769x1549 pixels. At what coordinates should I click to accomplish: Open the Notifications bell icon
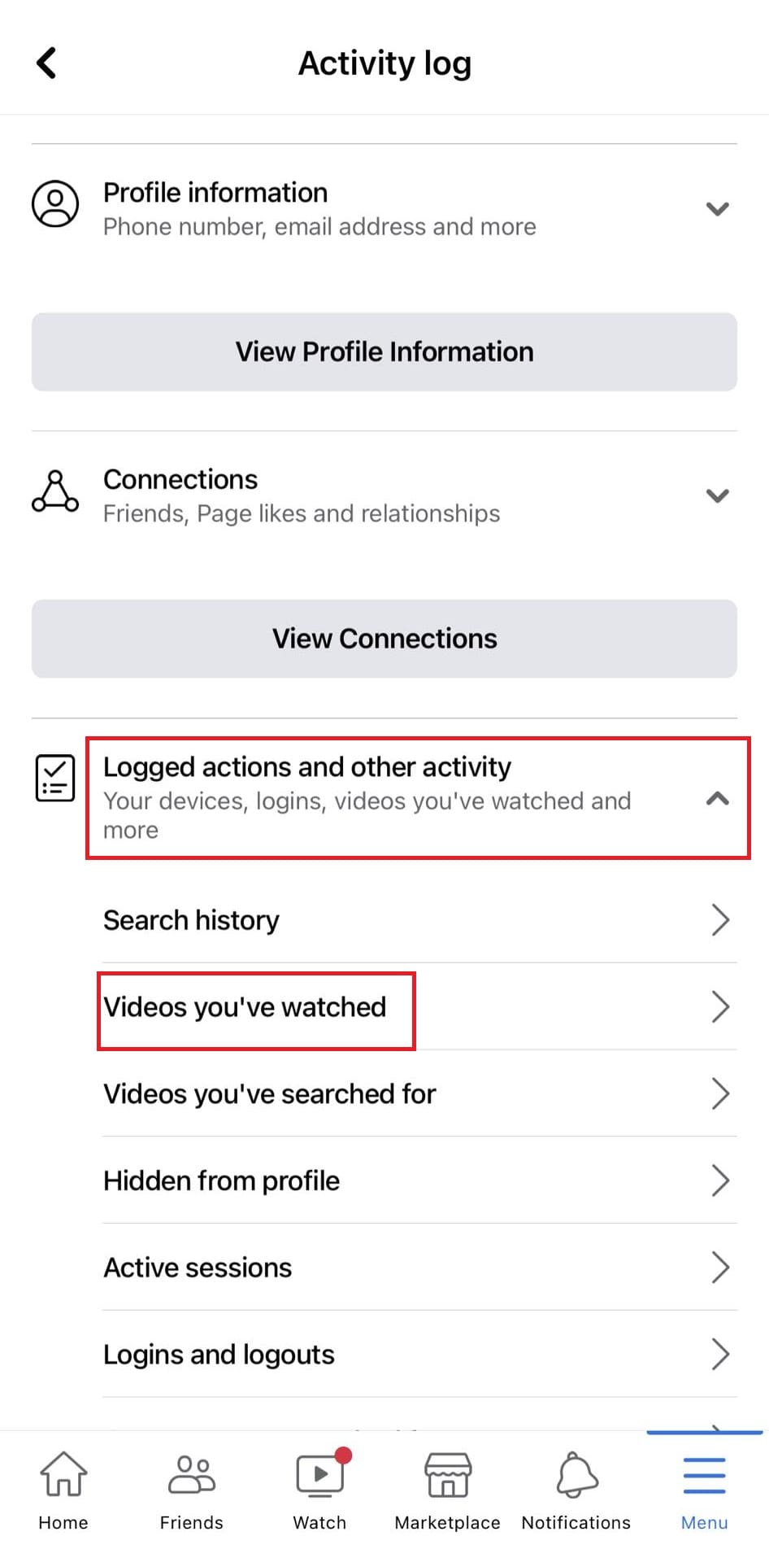(x=576, y=1474)
